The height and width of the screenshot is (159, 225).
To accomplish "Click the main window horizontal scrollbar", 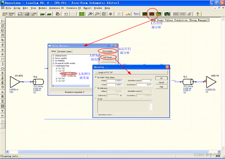I will tap(113, 152).
